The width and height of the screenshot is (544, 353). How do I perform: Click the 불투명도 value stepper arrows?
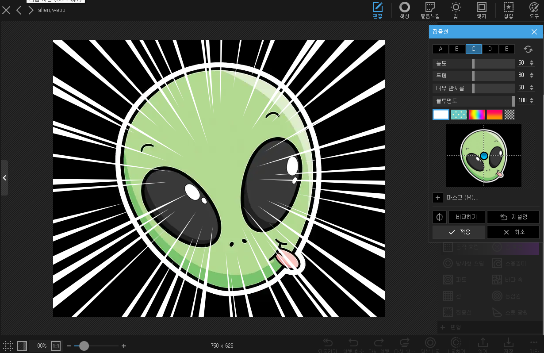(532, 101)
